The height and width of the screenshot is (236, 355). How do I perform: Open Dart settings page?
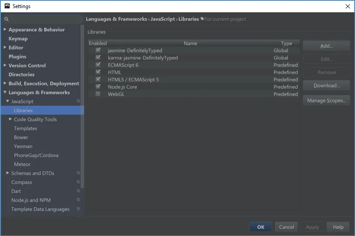click(x=16, y=191)
